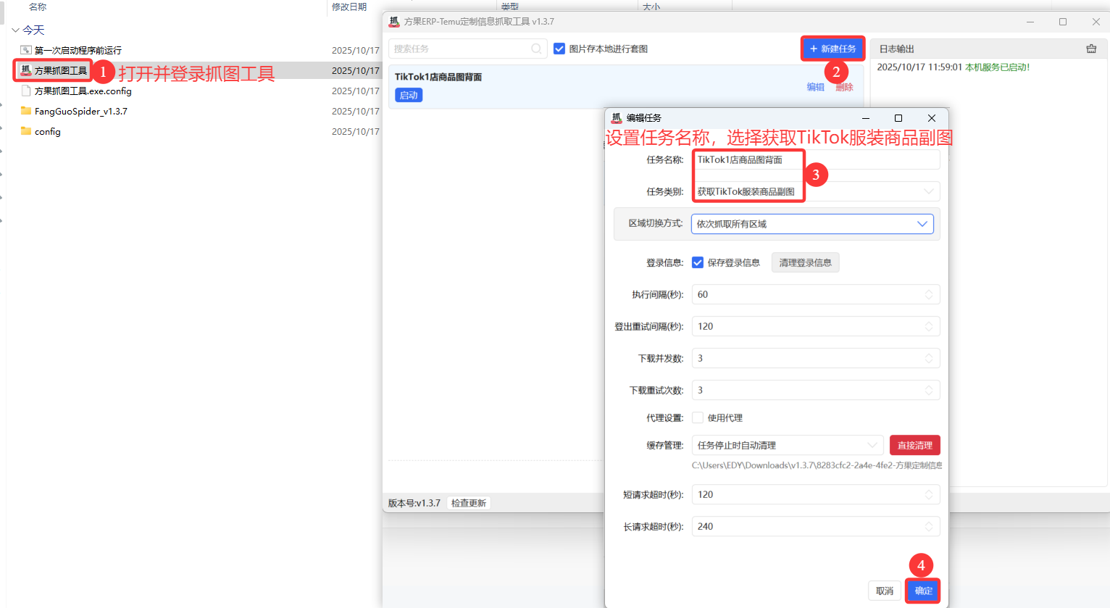Sort files by the 名称 column header
This screenshot has width=1110, height=608.
(38, 7)
